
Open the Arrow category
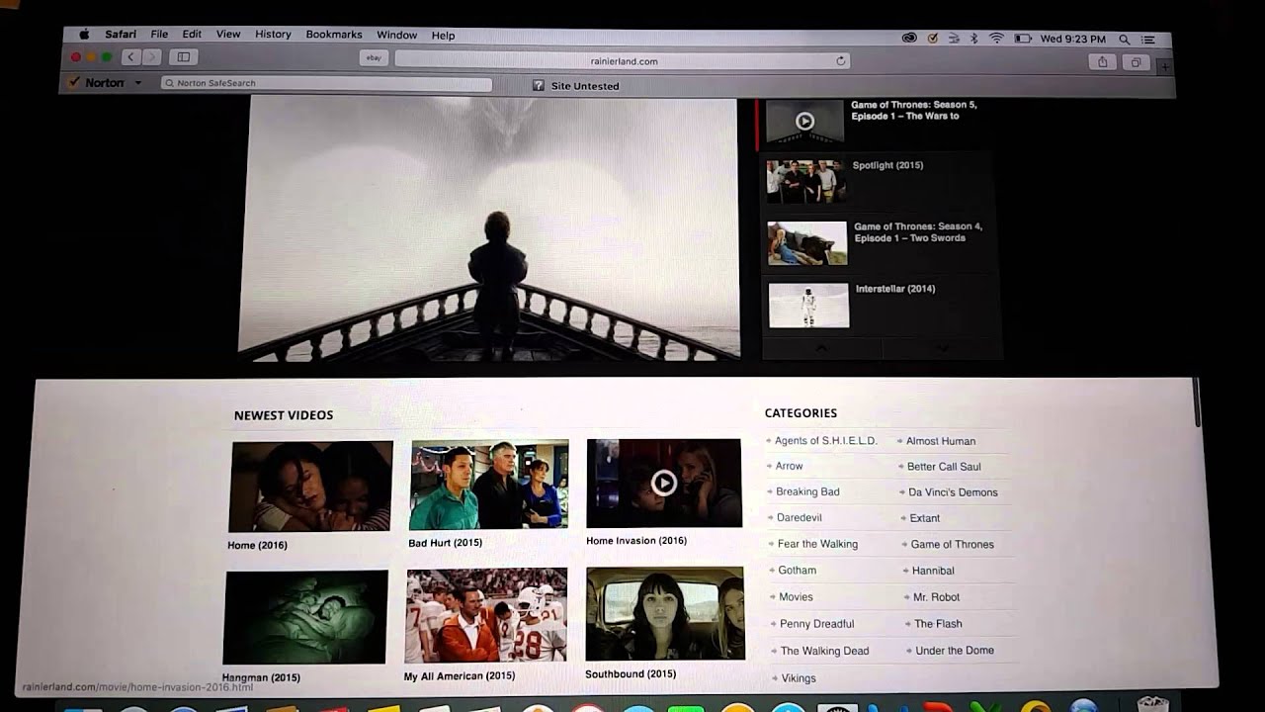tap(789, 466)
